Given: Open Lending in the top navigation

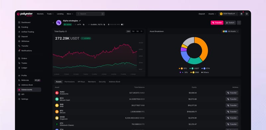Looking at the screenshot, I should (x=60, y=14).
